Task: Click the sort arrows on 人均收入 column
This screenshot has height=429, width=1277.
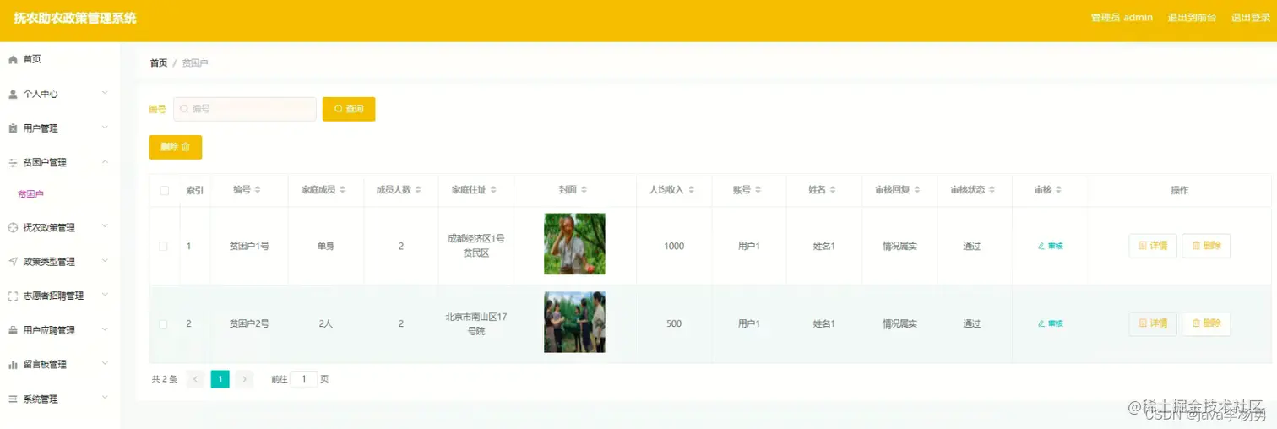Action: click(692, 190)
